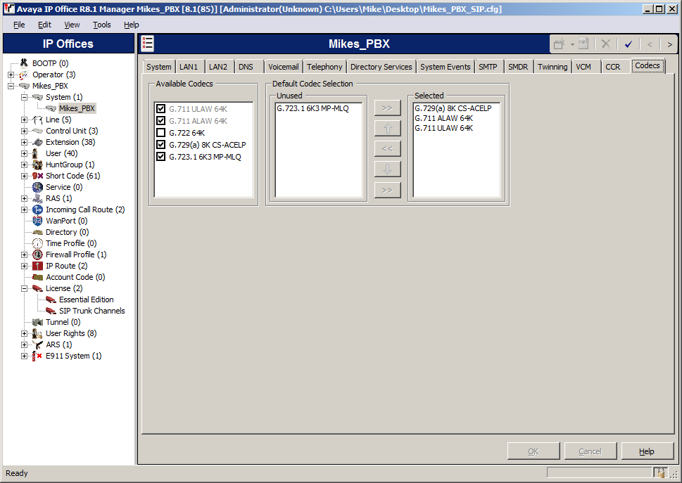Collapse the License (2) tree node

(x=25, y=288)
